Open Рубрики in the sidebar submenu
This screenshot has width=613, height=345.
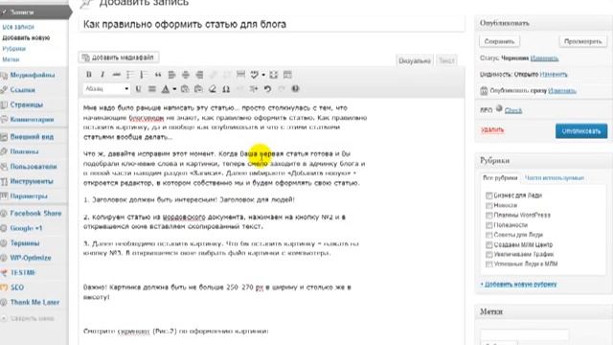13,49
